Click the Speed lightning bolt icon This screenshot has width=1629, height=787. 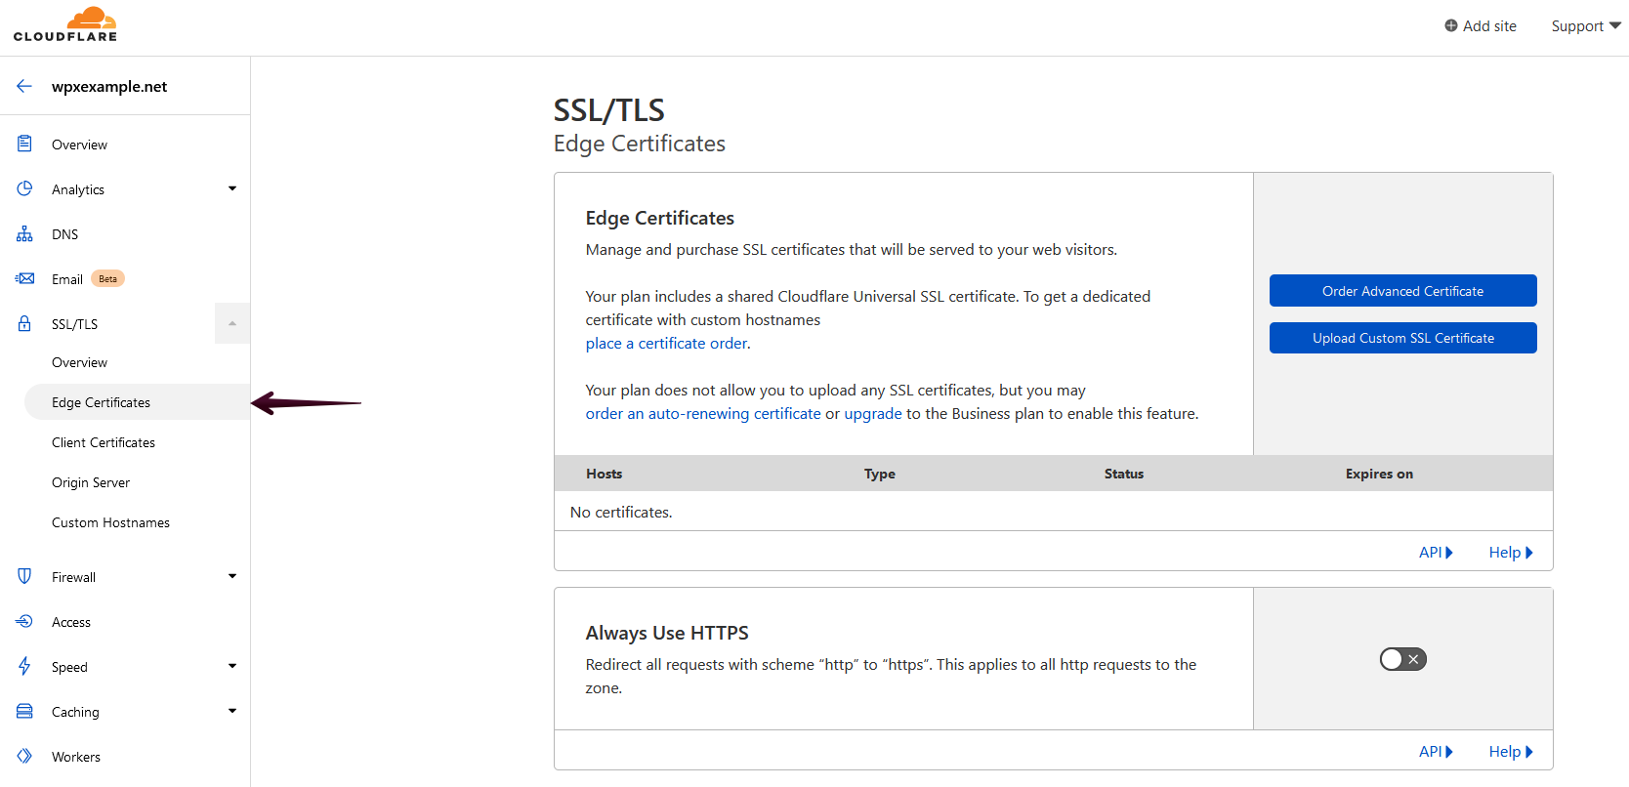[x=24, y=667]
